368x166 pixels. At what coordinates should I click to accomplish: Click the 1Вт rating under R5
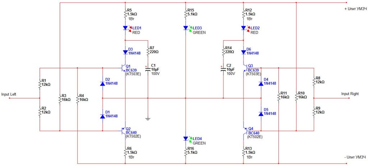(132, 18)
